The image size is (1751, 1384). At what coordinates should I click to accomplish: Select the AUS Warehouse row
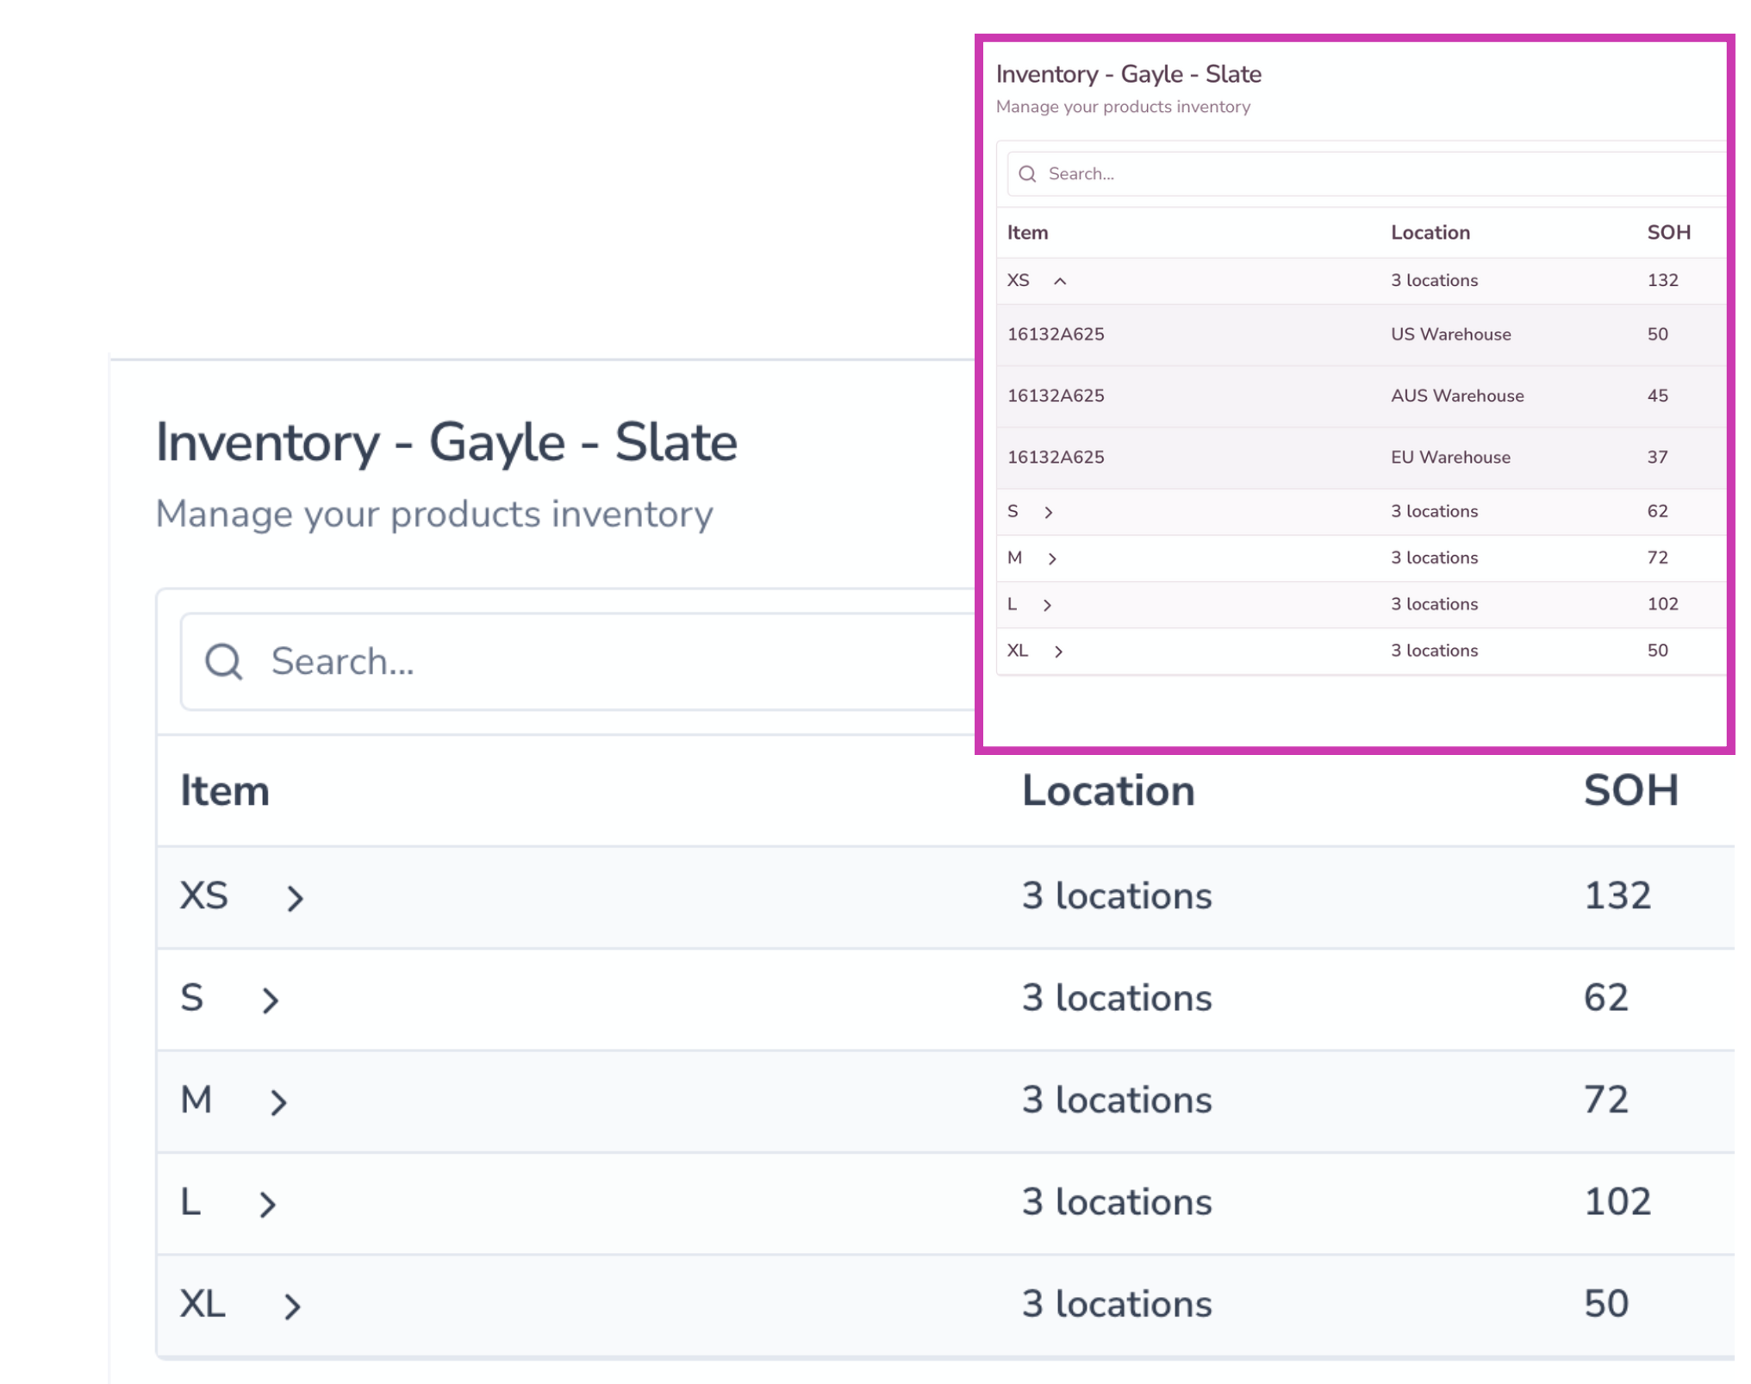coord(1456,396)
